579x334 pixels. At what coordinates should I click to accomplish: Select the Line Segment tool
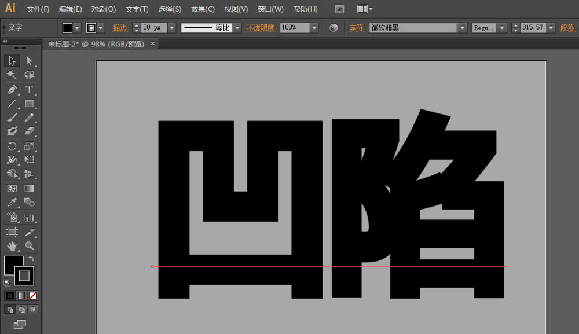(12, 104)
